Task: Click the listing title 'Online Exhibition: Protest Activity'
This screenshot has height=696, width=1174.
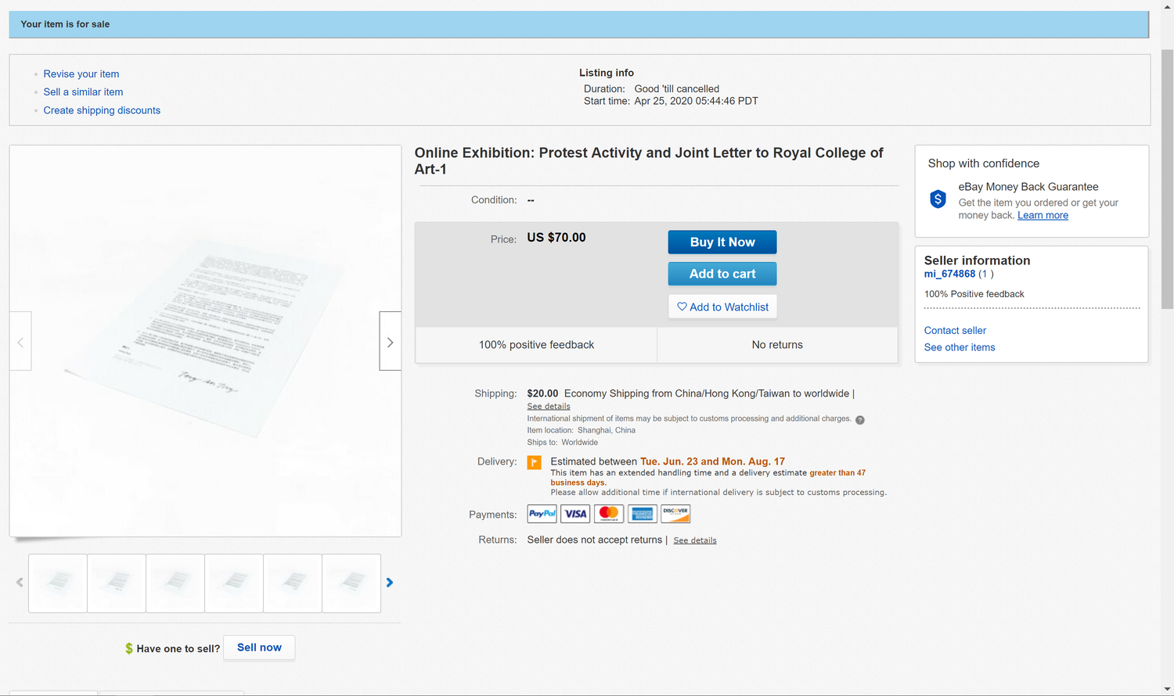Action: 649,161
